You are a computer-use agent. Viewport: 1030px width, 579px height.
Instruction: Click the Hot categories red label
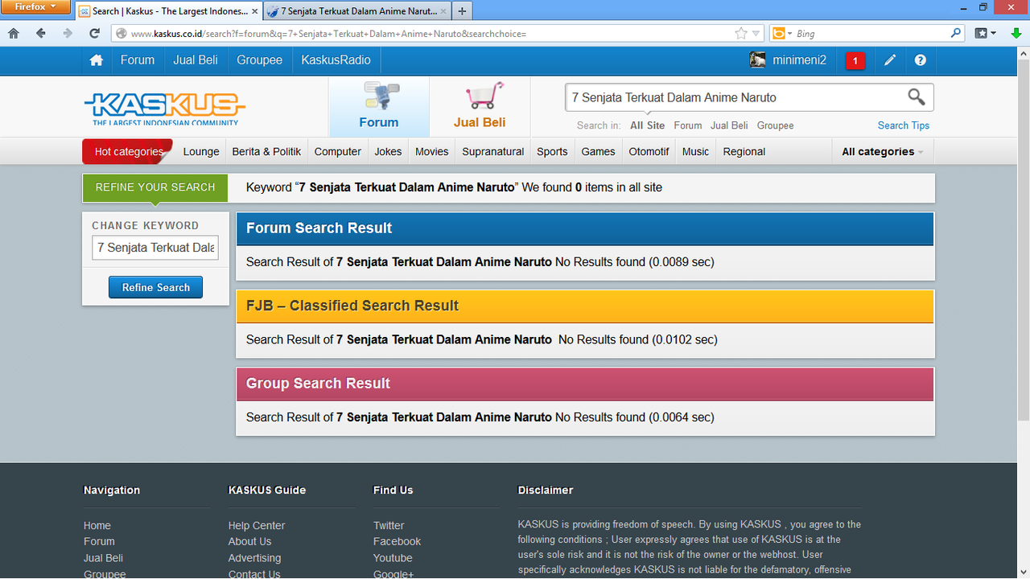pyautogui.click(x=128, y=151)
